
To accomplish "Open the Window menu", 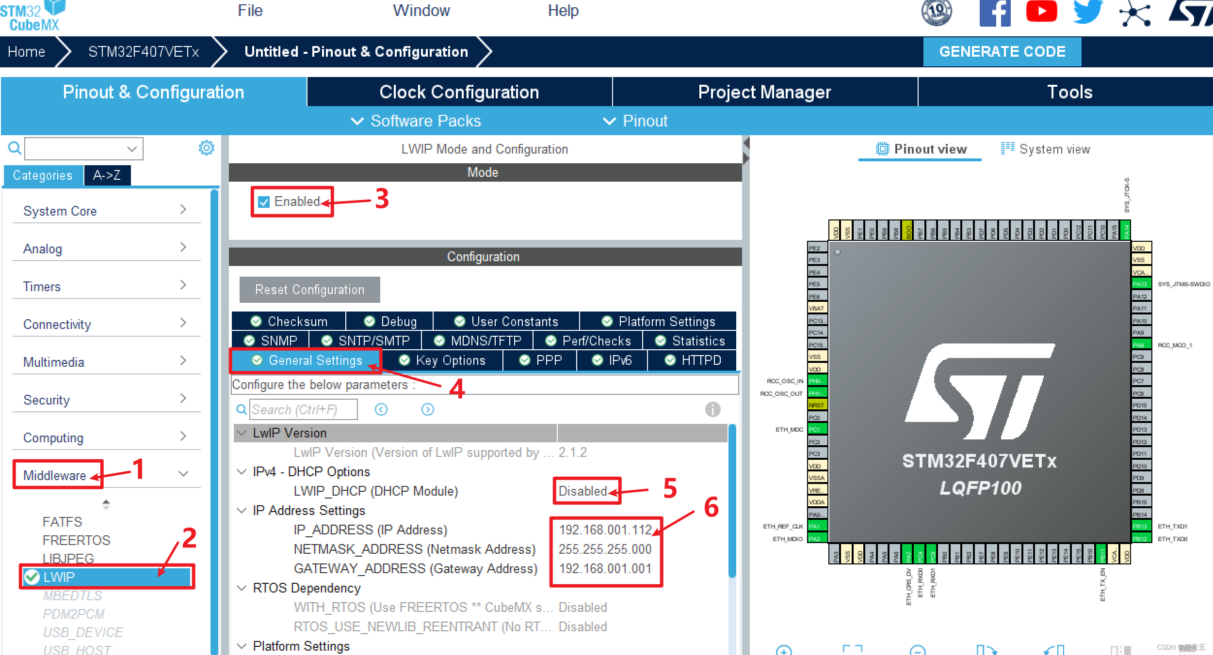I will (x=421, y=11).
